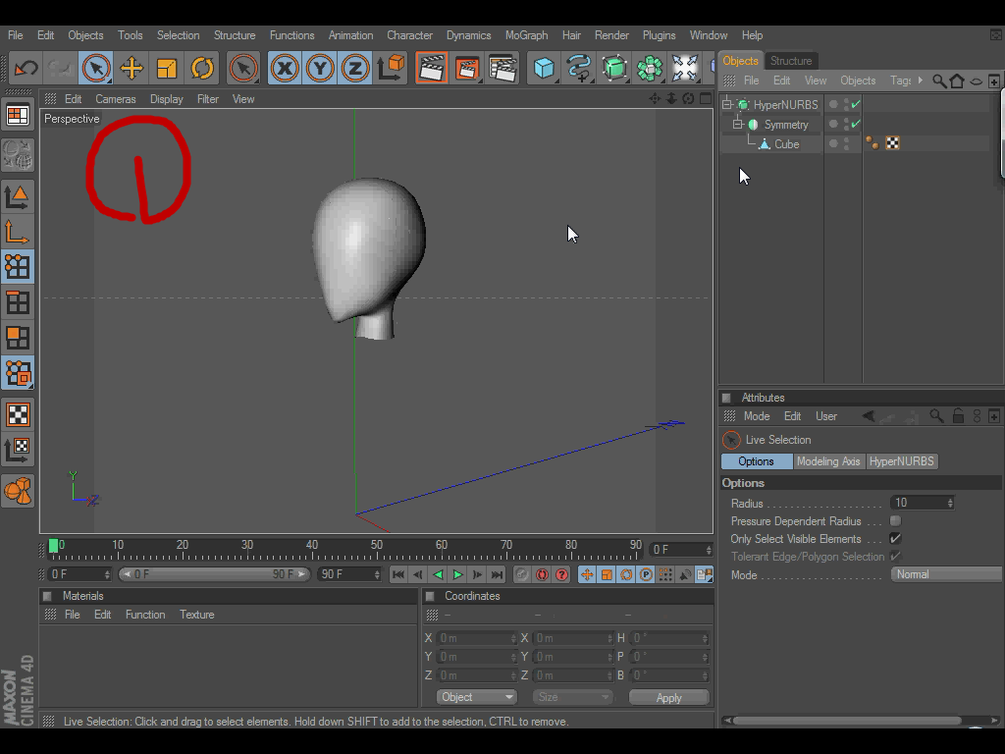Switch to Model mode
The width and height of the screenshot is (1005, 754).
pyautogui.click(x=18, y=196)
